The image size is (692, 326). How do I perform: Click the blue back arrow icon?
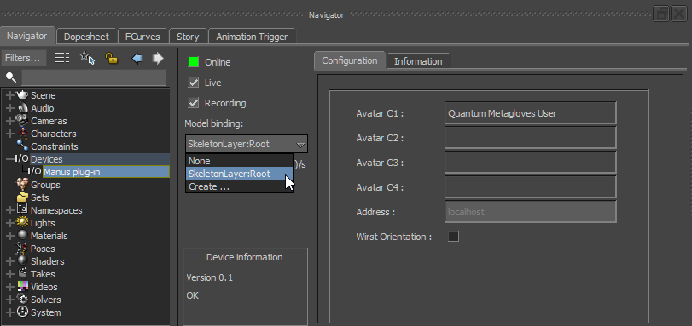point(137,58)
